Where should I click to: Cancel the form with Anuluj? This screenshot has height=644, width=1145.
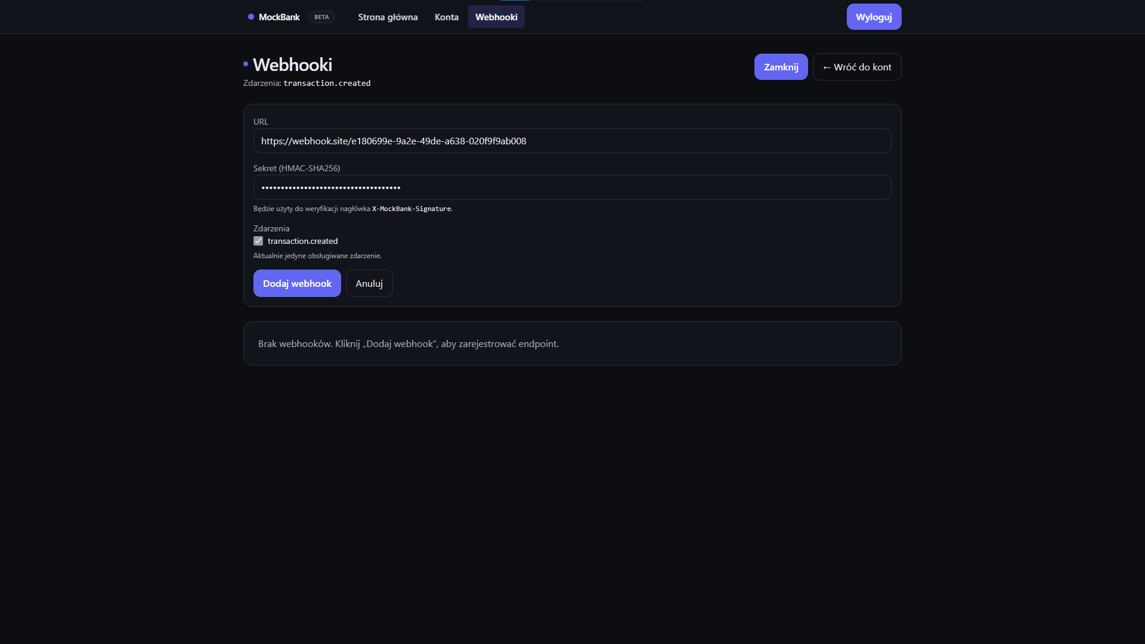369,283
